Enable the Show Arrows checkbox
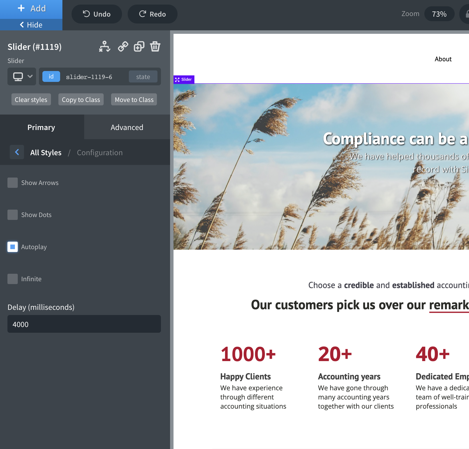 coord(13,183)
